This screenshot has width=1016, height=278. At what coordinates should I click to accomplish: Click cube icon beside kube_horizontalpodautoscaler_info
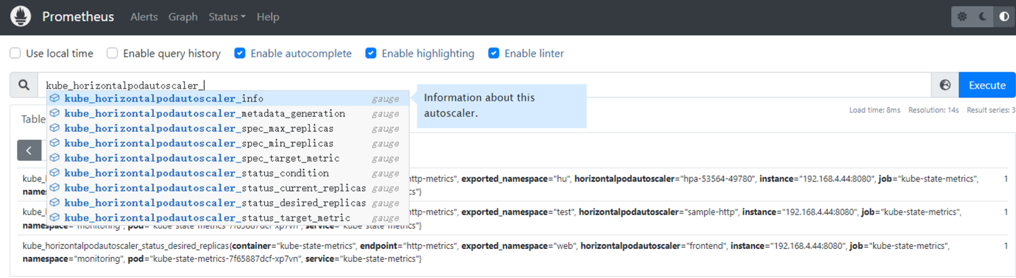[x=54, y=99]
